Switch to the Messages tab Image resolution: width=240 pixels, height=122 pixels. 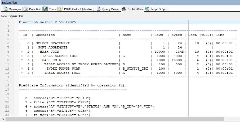[15, 9]
